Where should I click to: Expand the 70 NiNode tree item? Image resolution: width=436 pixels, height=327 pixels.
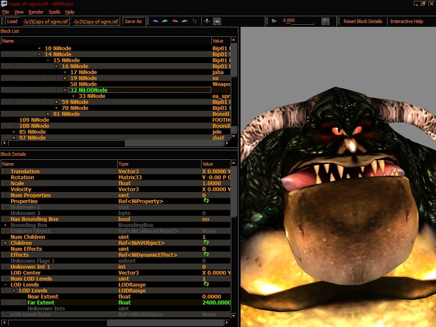point(57,108)
